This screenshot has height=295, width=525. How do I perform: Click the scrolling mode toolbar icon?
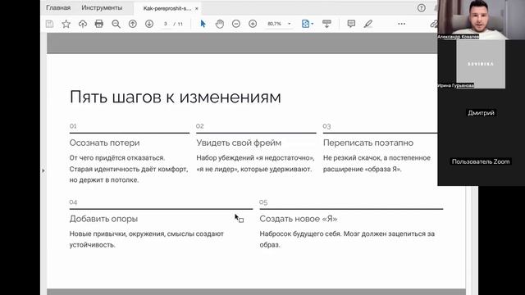click(326, 24)
